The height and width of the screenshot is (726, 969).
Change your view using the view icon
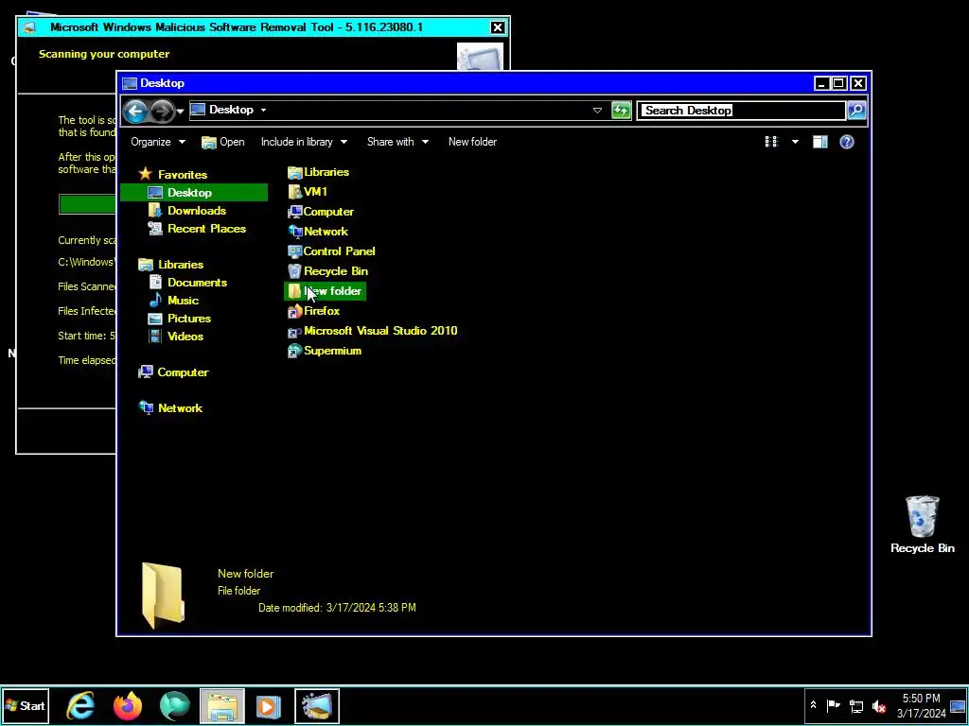772,142
